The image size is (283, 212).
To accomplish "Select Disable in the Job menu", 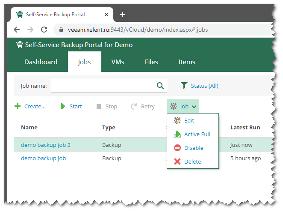I will (194, 148).
